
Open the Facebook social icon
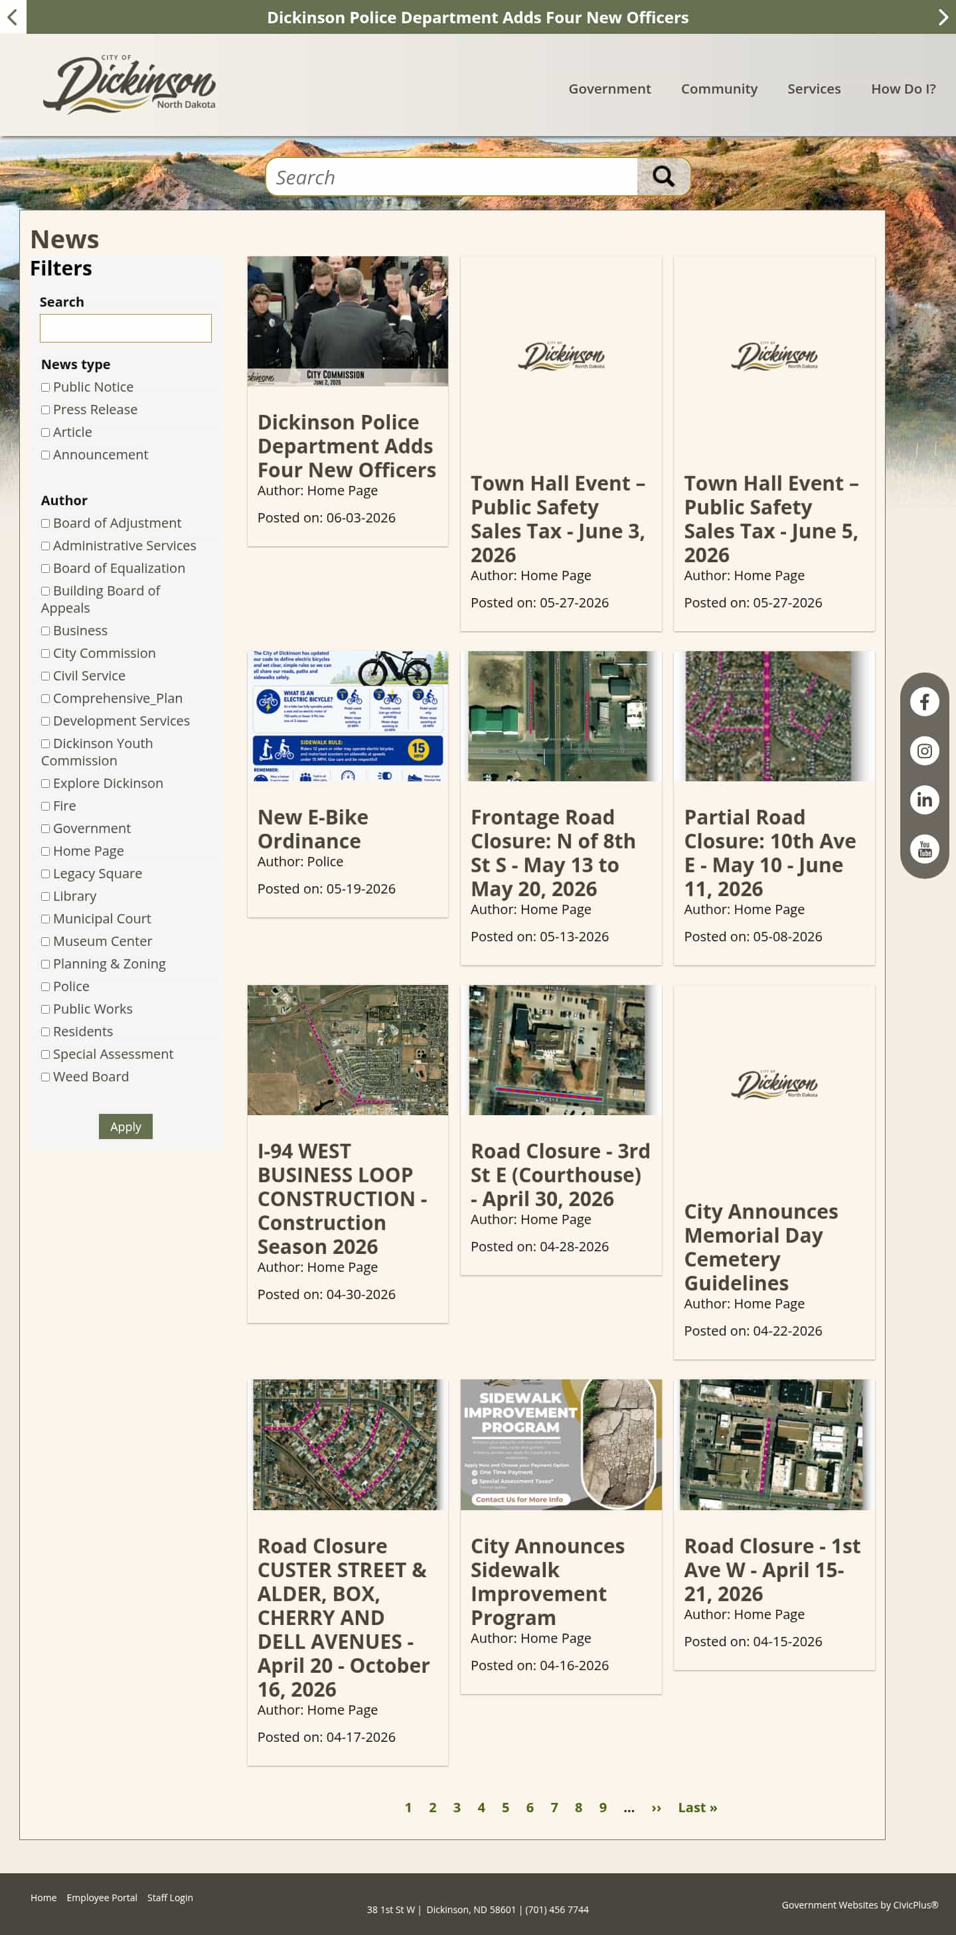pos(924,702)
